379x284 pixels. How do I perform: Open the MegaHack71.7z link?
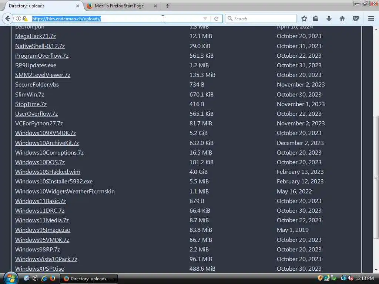tap(36, 36)
